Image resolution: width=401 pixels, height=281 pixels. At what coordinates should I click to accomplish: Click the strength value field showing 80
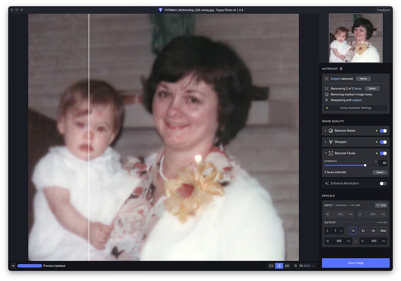click(383, 163)
